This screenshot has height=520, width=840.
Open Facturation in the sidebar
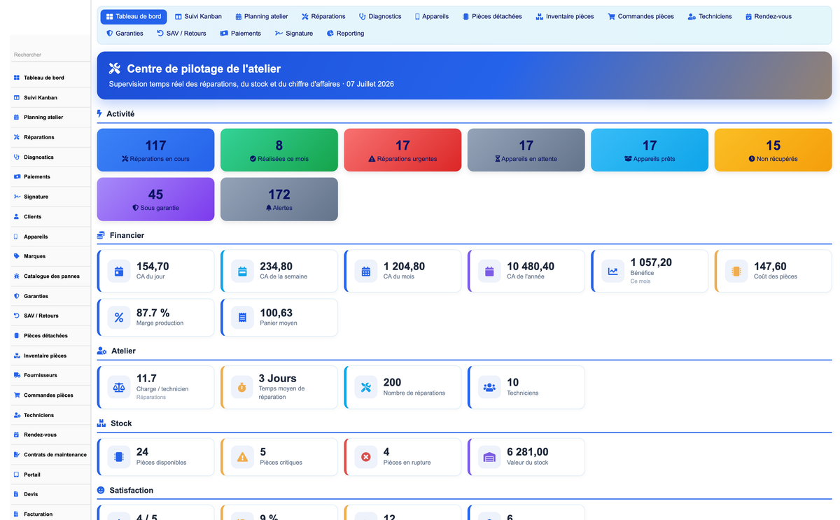[50, 514]
